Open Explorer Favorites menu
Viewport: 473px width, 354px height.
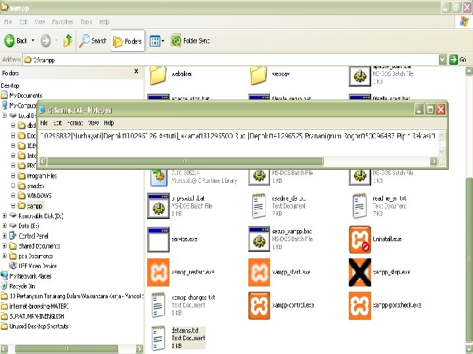[62, 22]
